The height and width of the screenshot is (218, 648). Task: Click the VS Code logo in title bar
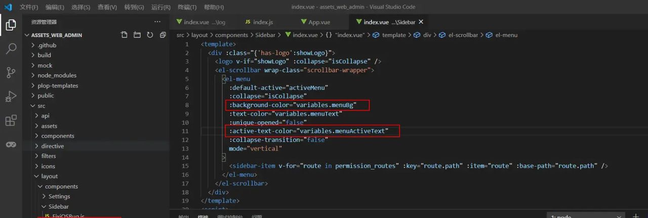click(7, 7)
